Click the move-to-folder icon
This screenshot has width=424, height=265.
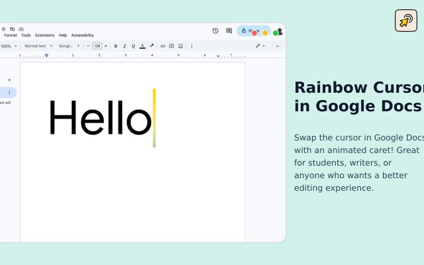[13, 29]
